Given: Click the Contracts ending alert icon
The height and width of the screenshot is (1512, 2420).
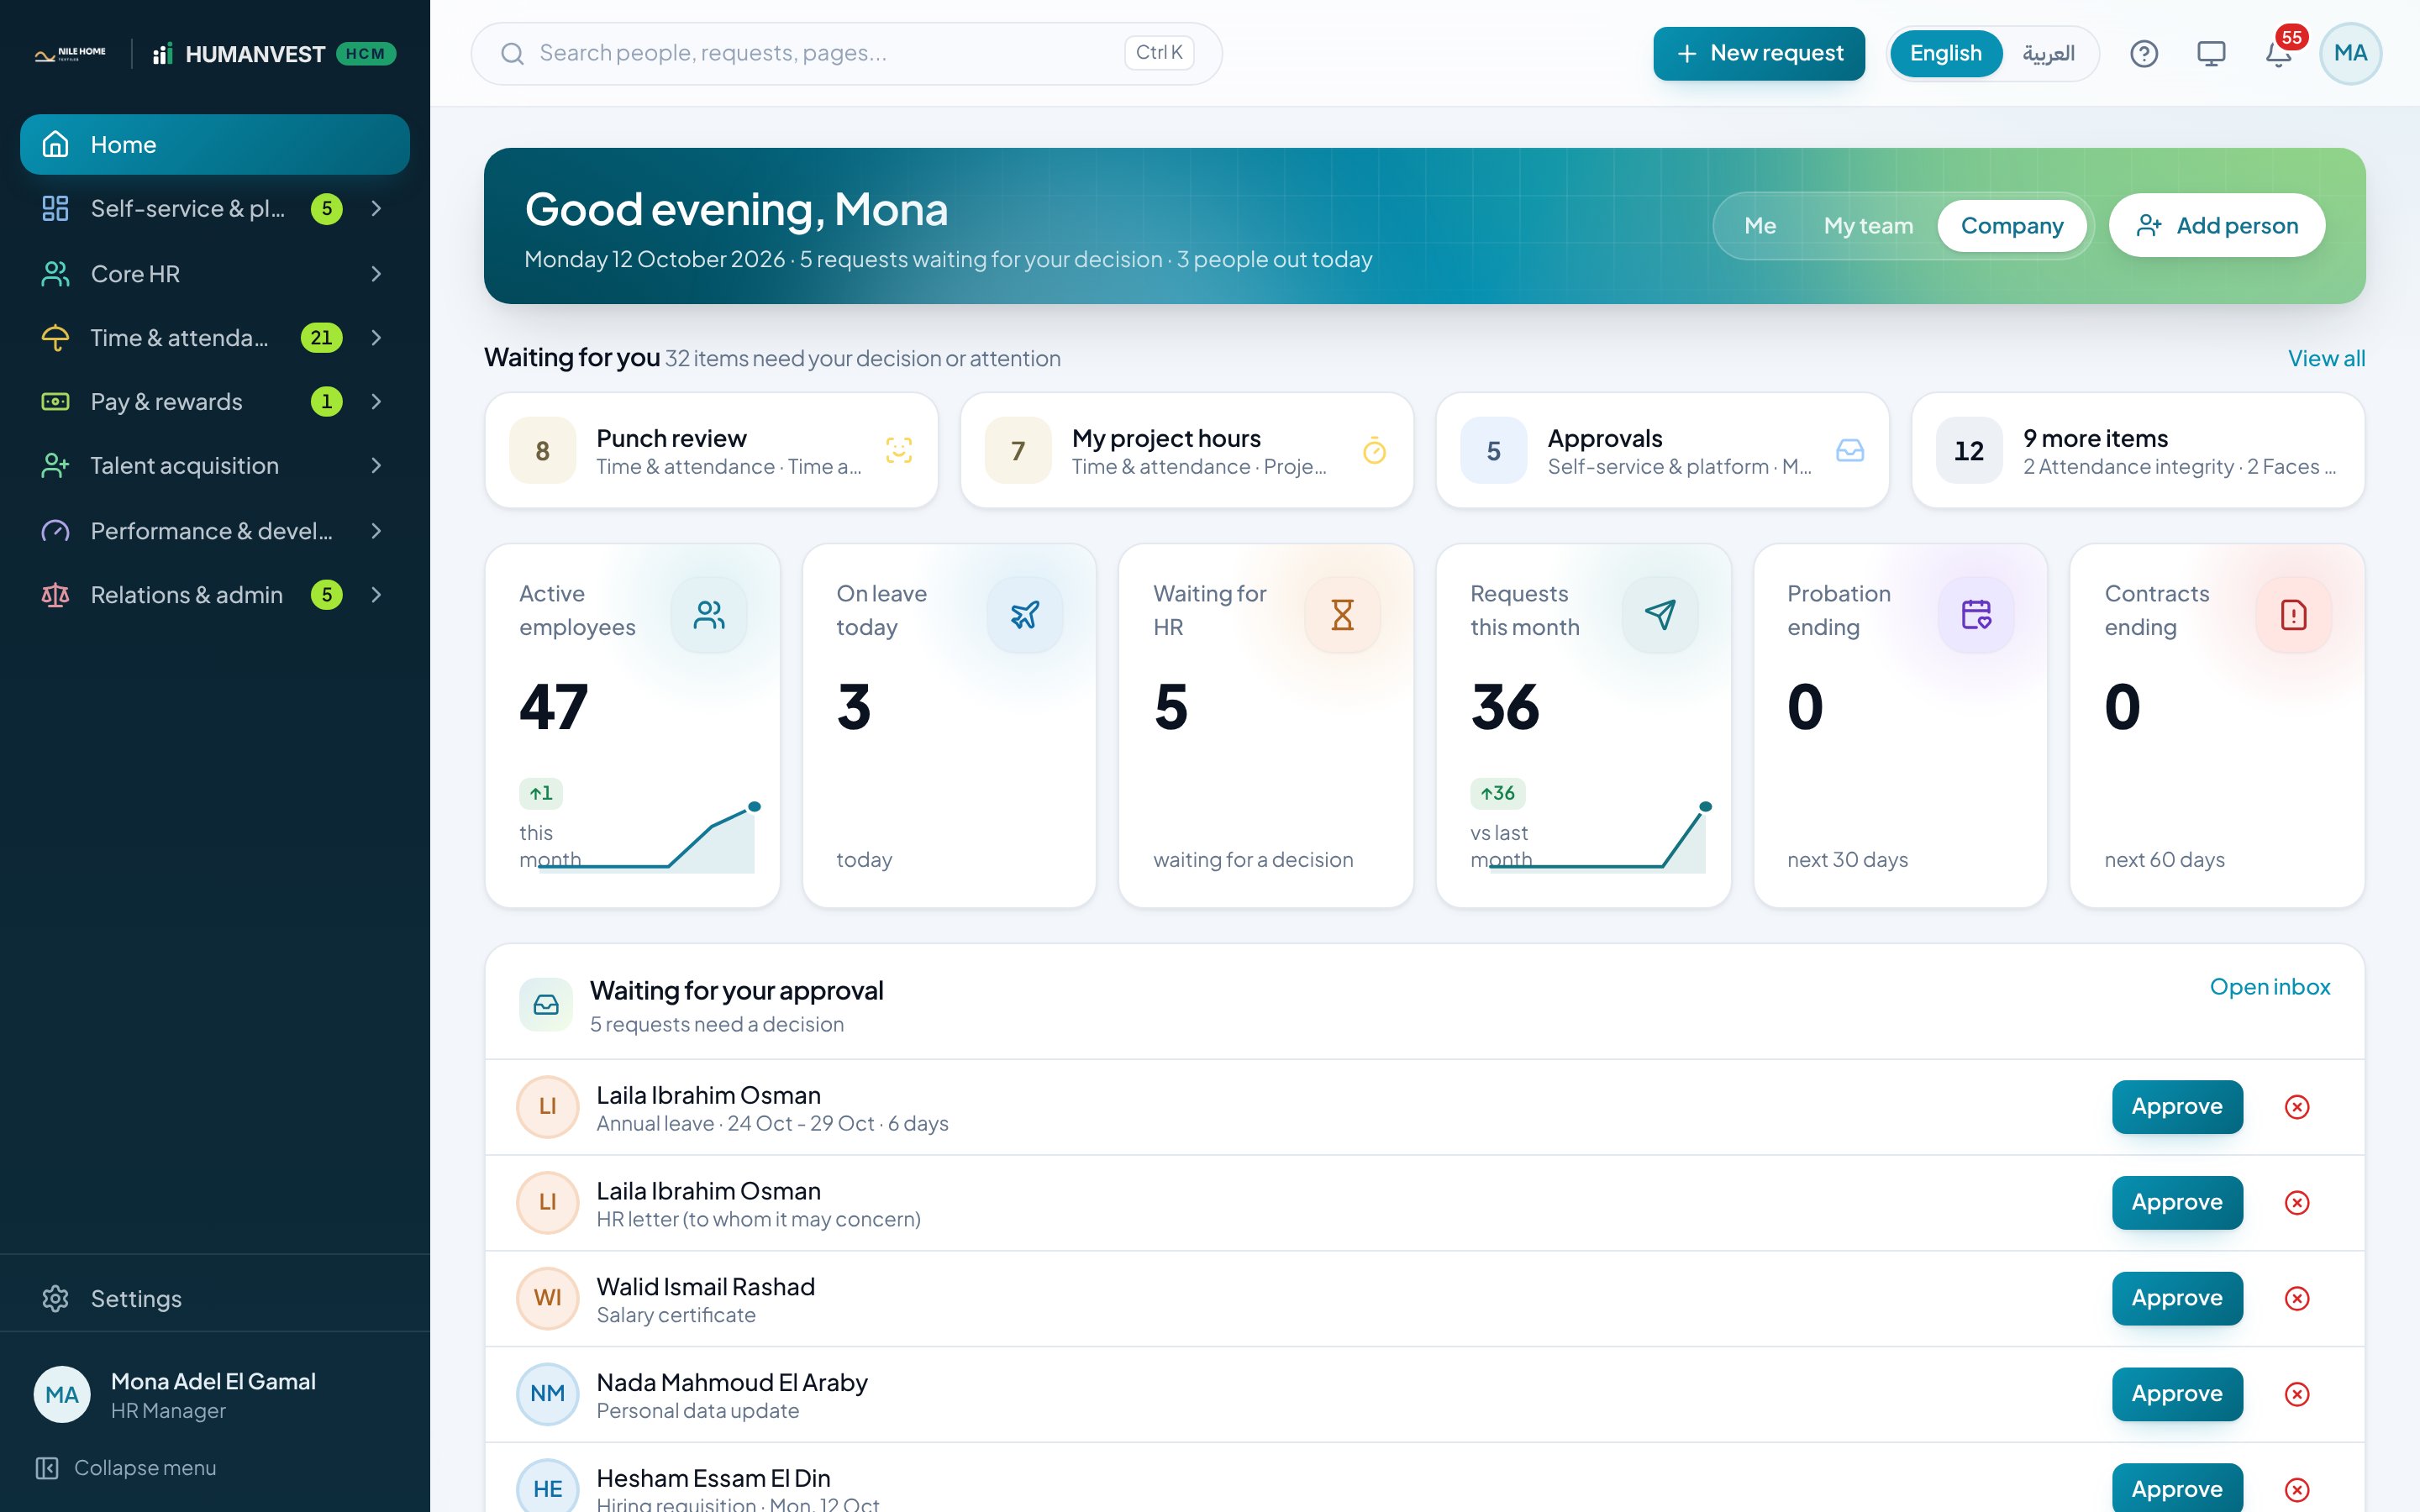Looking at the screenshot, I should (2294, 615).
